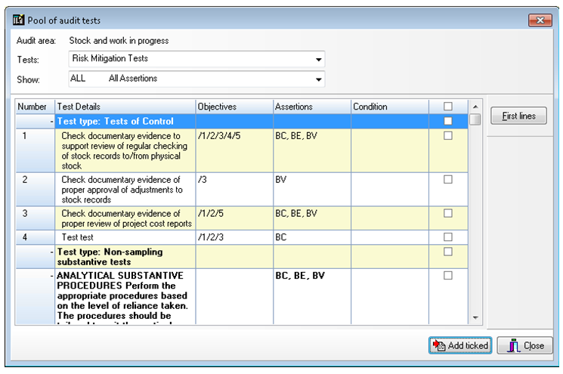Tick checkbox for test number 3
Viewport: 563px width, 374px height.
pyautogui.click(x=447, y=213)
